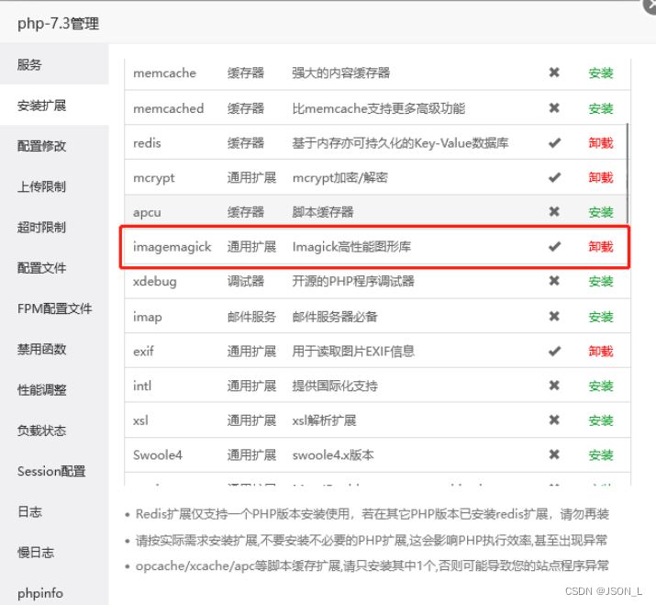This screenshot has height=605, width=656.
Task: Click the php-7.3管理 window title
Action: coord(58,24)
